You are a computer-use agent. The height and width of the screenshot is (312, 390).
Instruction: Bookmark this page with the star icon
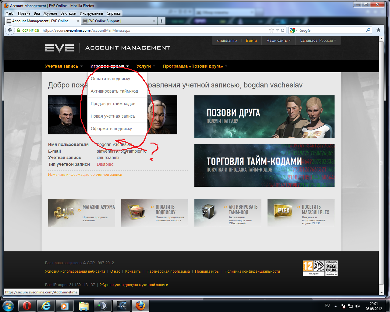[x=271, y=30]
